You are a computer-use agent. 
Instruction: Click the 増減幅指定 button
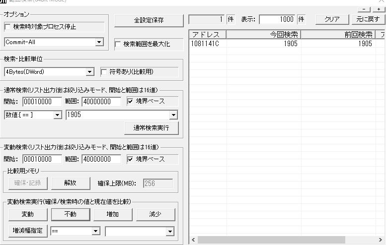[28, 231]
